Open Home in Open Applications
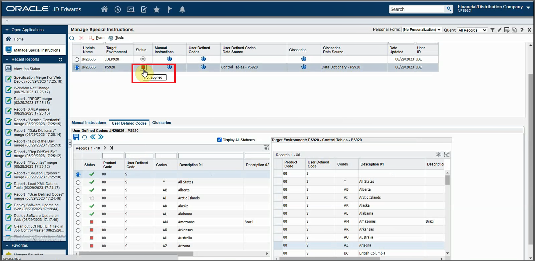The image size is (535, 261). [x=18, y=39]
